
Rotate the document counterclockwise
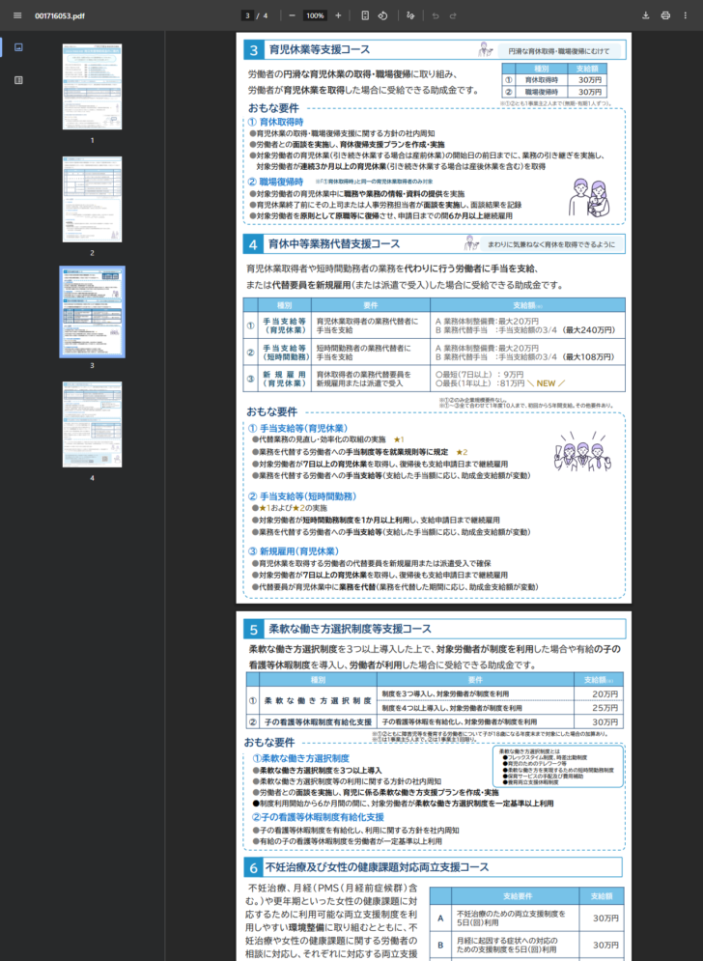pyautogui.click(x=383, y=15)
